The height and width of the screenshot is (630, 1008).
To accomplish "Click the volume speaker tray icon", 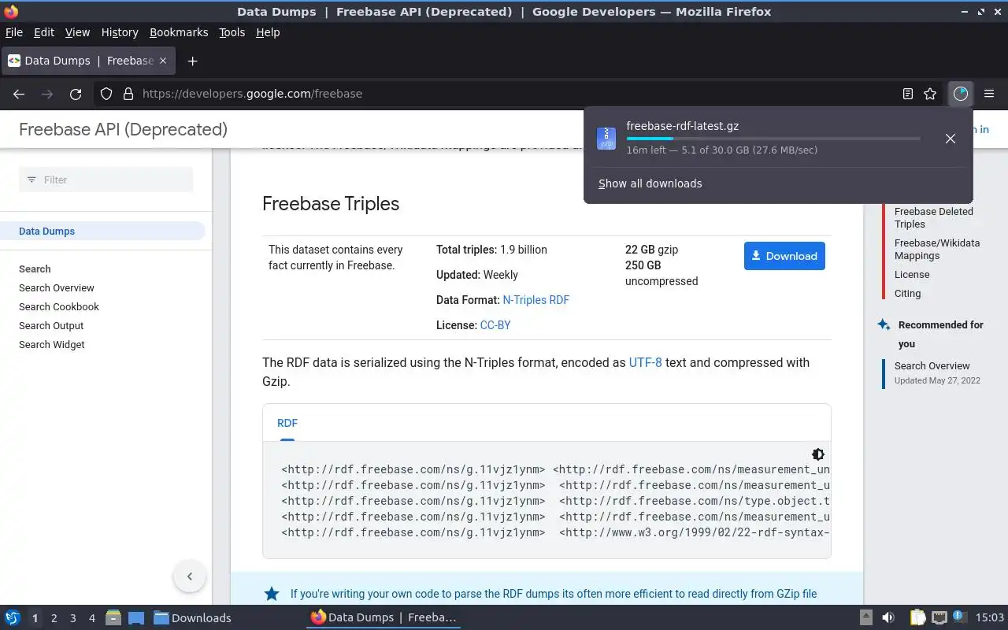I will [888, 617].
